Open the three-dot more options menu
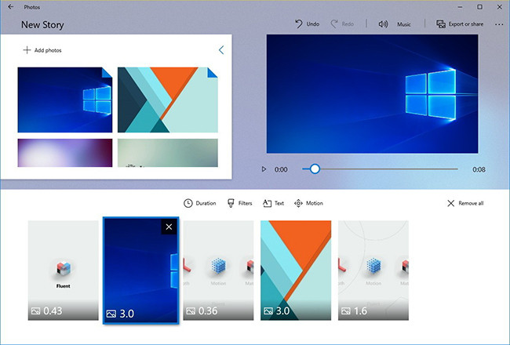The image size is (510, 345). tap(499, 24)
